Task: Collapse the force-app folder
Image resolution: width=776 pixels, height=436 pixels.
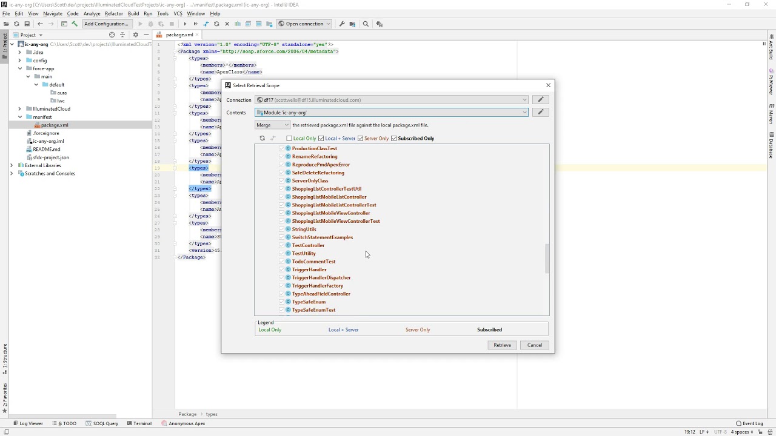Action: pyautogui.click(x=19, y=68)
